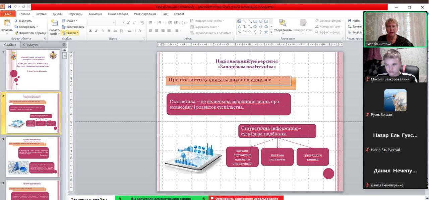Click the Arrange (Упорядочить) icon

(283, 23)
